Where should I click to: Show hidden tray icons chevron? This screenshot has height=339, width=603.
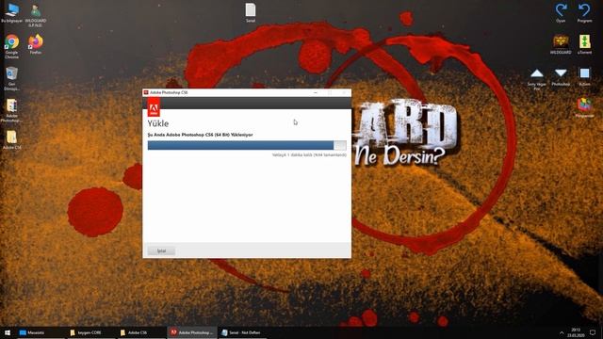pyautogui.click(x=562, y=332)
